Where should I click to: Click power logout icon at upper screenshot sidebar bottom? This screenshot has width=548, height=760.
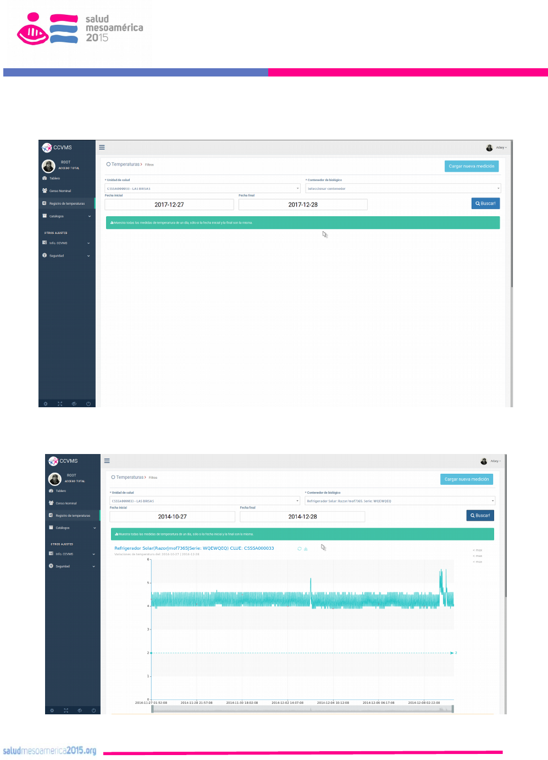click(88, 404)
